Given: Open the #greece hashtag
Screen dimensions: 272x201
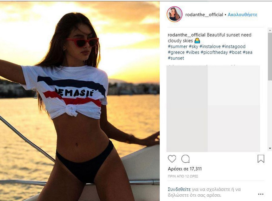Looking at the screenshot, I should click(176, 52).
